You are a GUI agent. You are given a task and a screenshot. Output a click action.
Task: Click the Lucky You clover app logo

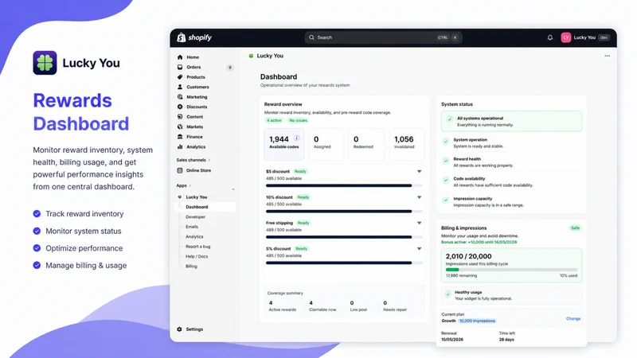pos(45,63)
